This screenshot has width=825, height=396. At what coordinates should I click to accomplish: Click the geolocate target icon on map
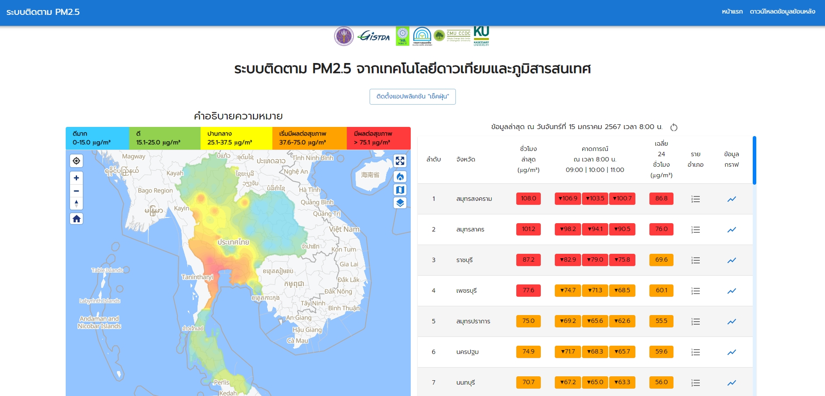pos(76,161)
